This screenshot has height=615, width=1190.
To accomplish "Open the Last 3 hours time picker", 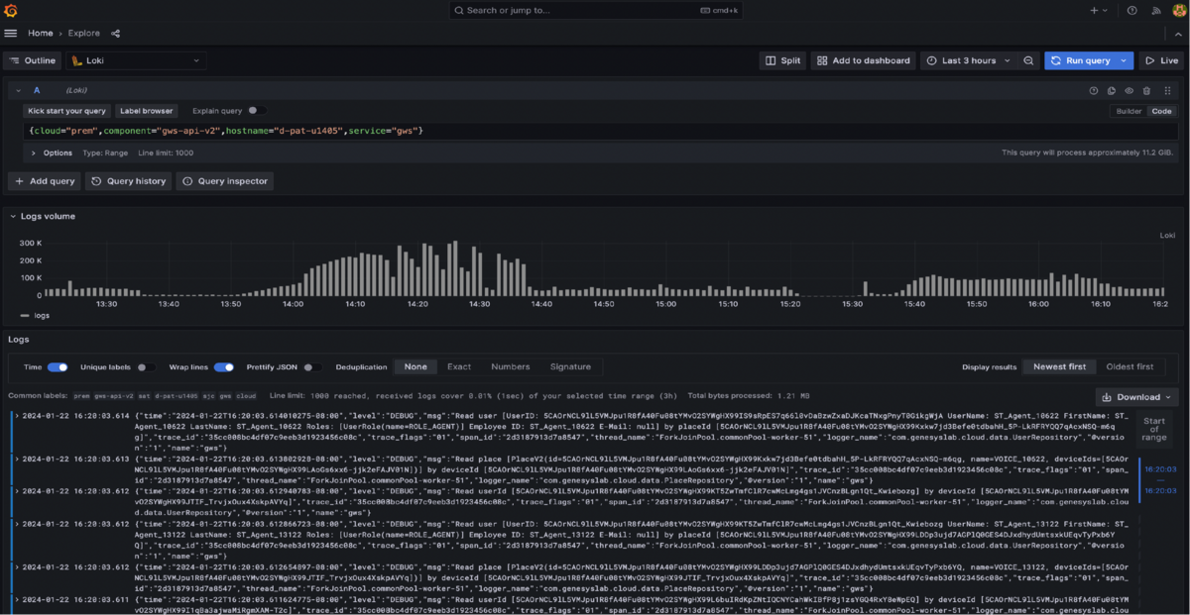I will (968, 60).
